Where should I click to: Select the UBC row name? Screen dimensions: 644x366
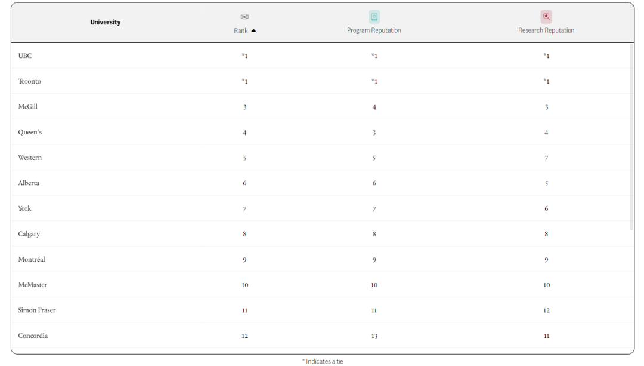pos(25,56)
